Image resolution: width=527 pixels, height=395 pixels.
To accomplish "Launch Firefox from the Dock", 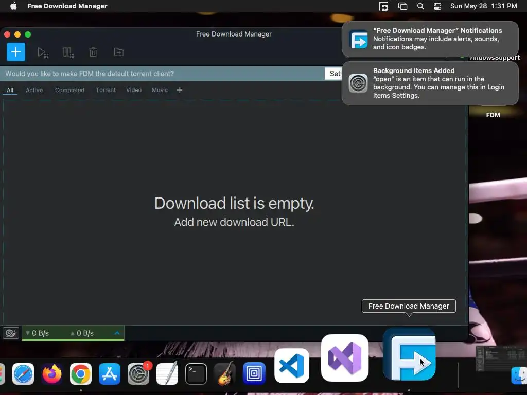I will pos(52,374).
